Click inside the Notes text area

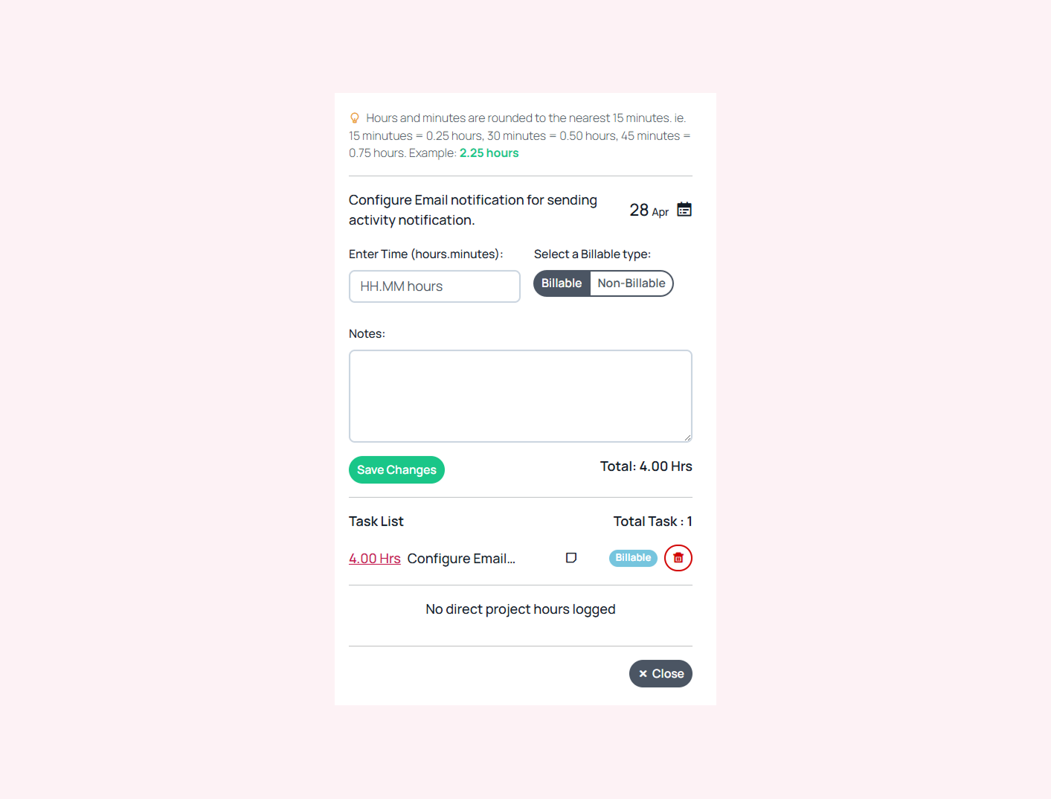click(x=520, y=396)
